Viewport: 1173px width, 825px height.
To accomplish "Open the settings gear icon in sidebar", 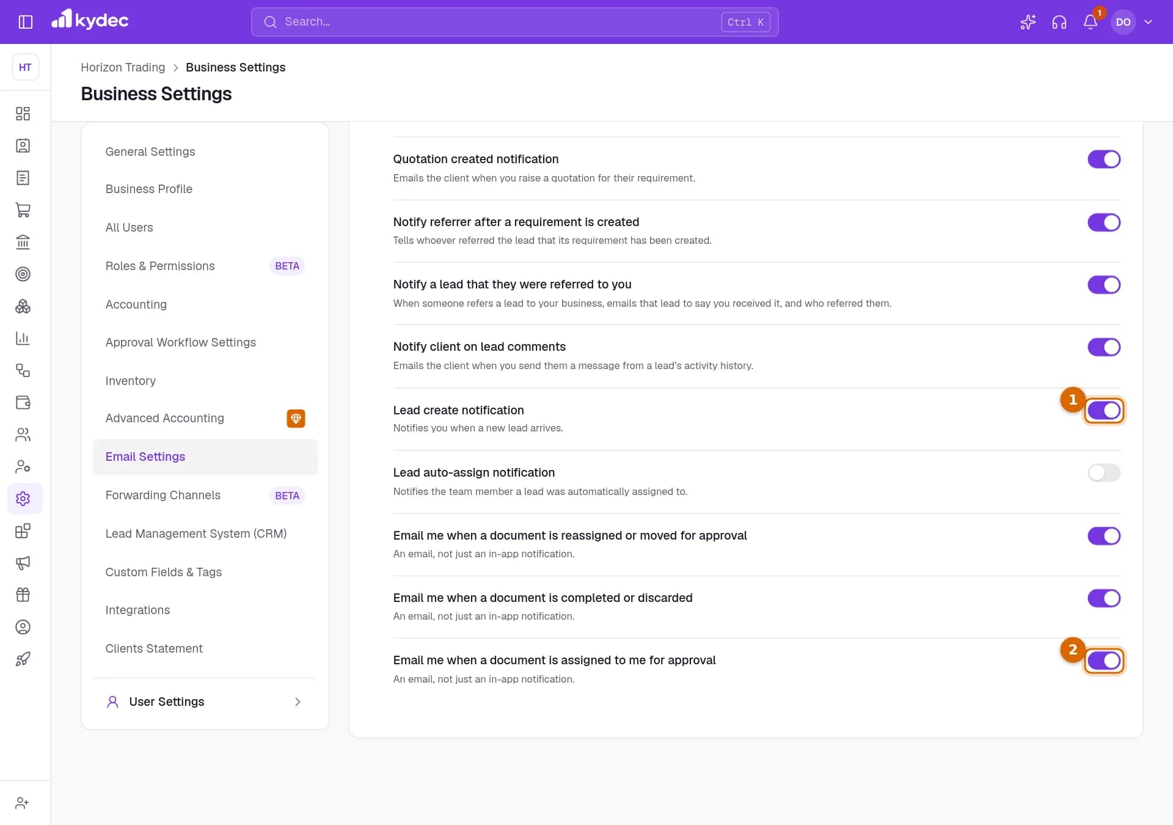I will [23, 499].
